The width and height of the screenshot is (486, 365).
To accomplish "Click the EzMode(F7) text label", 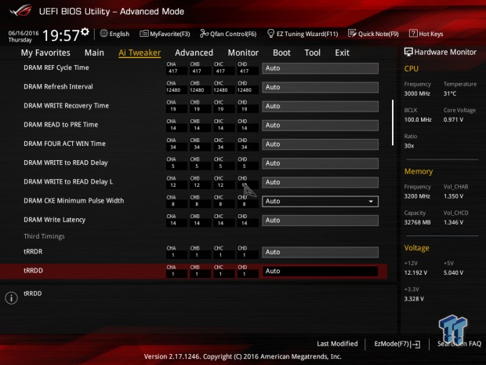I will pos(391,344).
